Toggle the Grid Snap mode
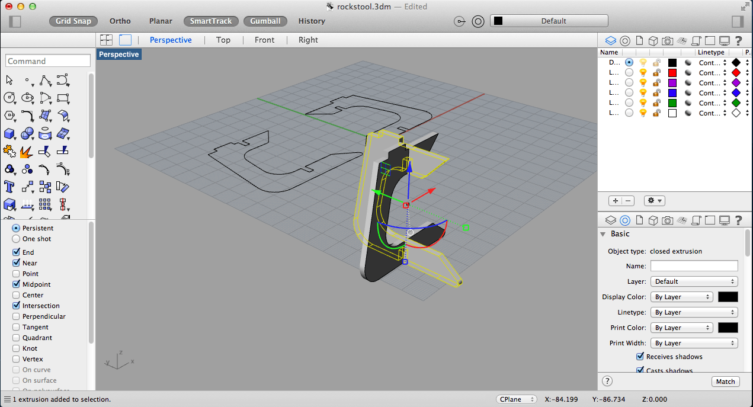 pyautogui.click(x=73, y=21)
